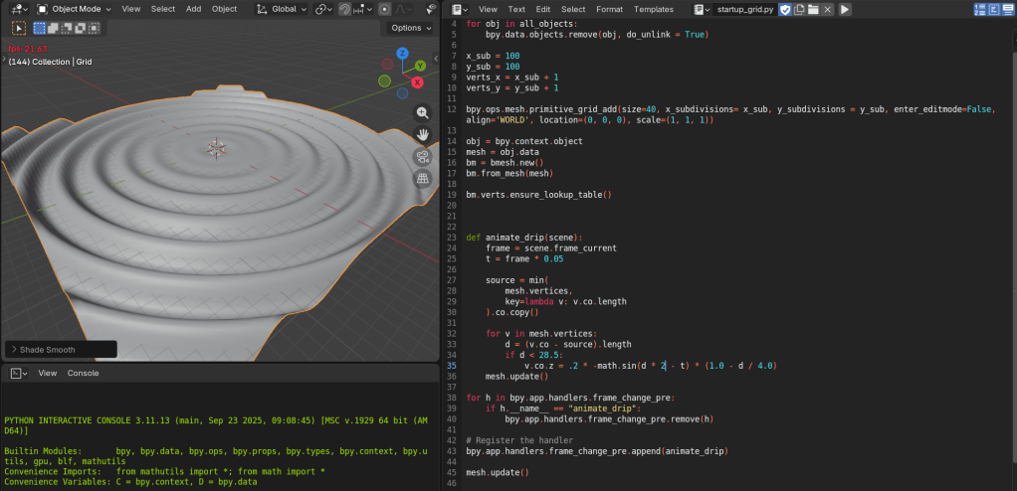Toggle fake user shield for startup_grid.py
The width and height of the screenshot is (1017, 491).
pyautogui.click(x=784, y=9)
